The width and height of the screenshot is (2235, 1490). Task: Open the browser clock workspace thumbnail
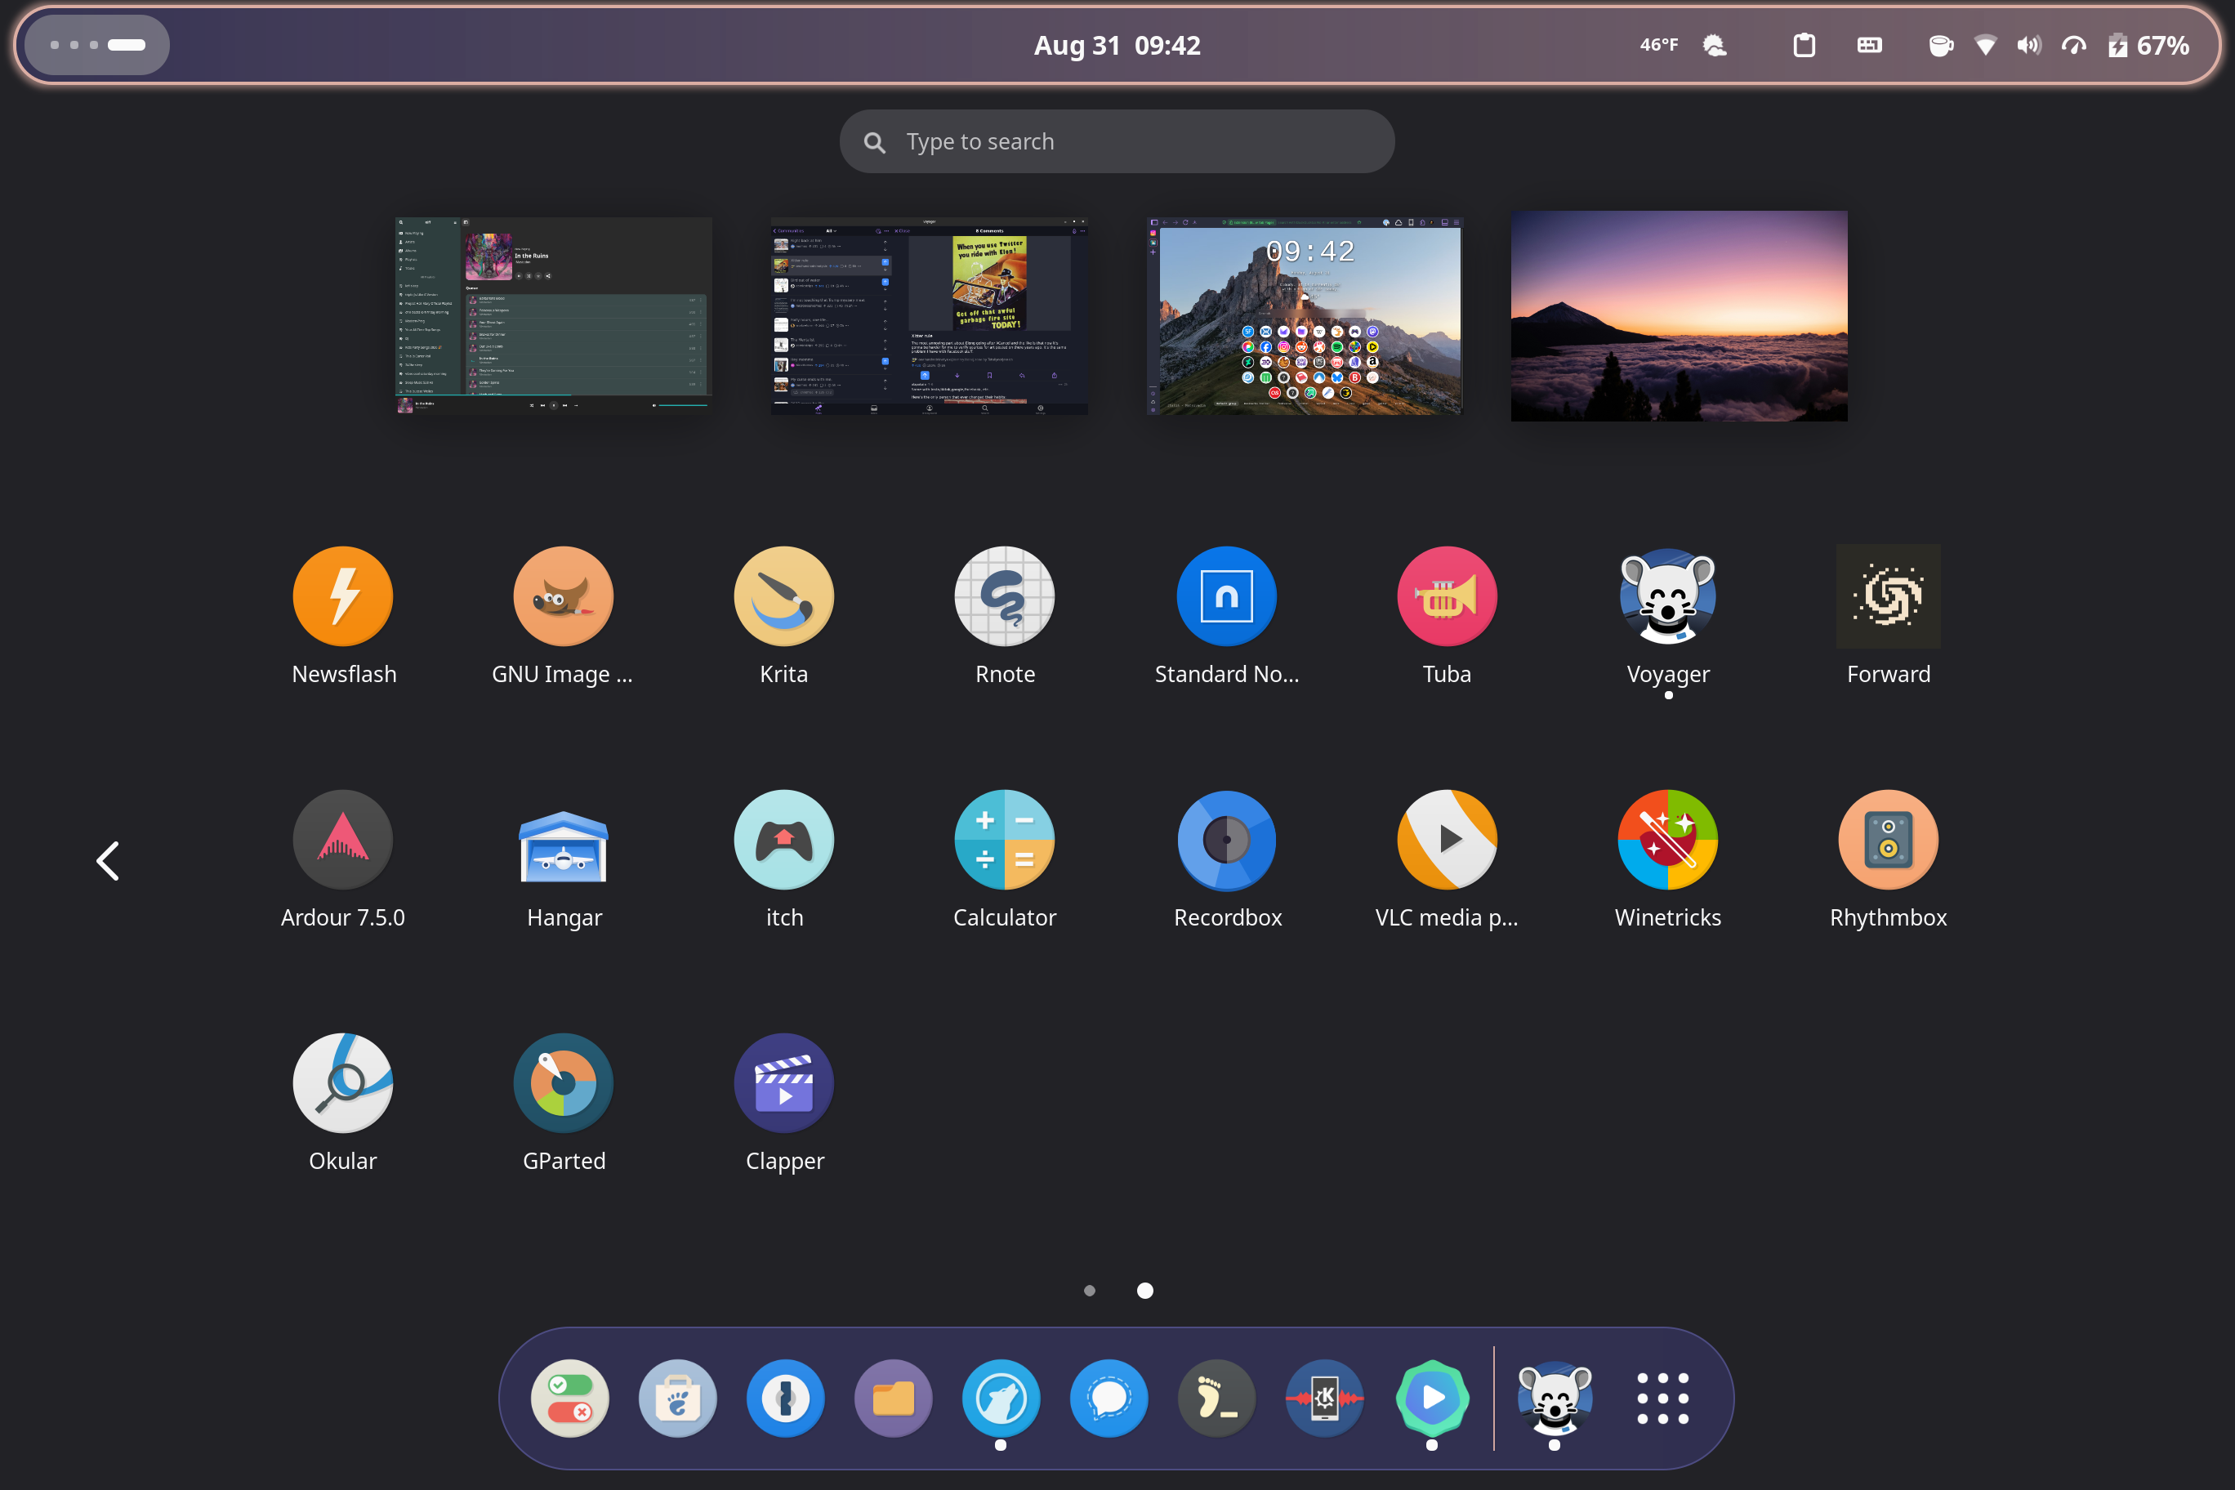(1305, 315)
